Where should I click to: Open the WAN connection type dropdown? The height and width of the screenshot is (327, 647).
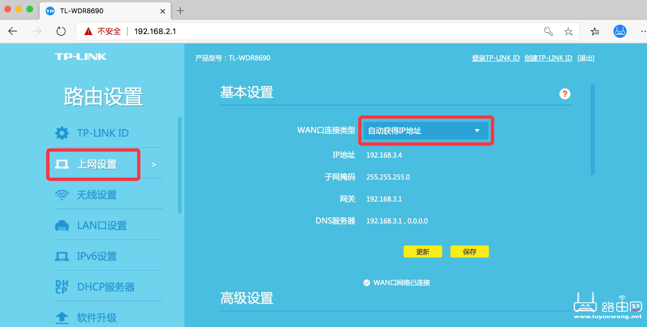pos(425,131)
